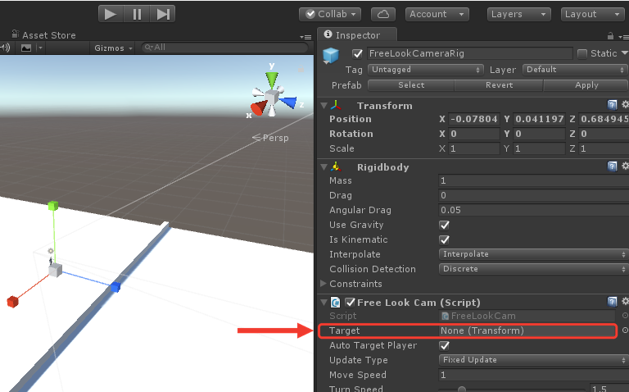The height and width of the screenshot is (392, 629).
Task: Click the Scale Y field
Action: [x=539, y=148]
